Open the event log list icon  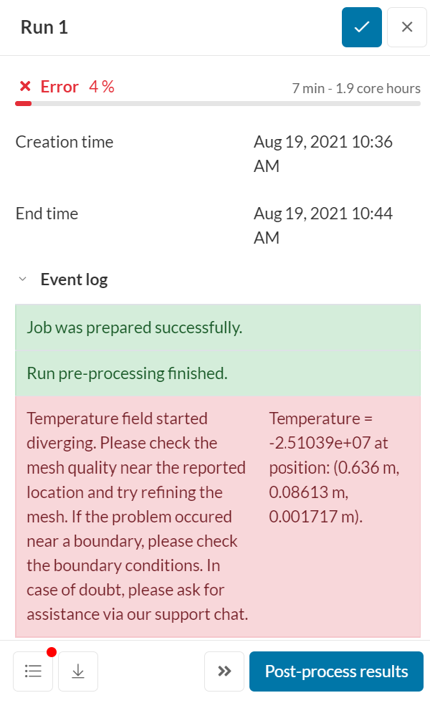[x=32, y=671]
